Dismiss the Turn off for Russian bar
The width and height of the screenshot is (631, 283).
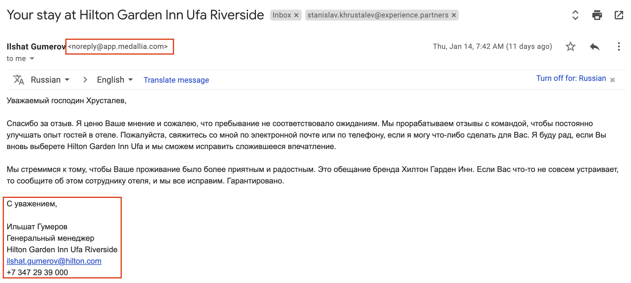(x=613, y=80)
